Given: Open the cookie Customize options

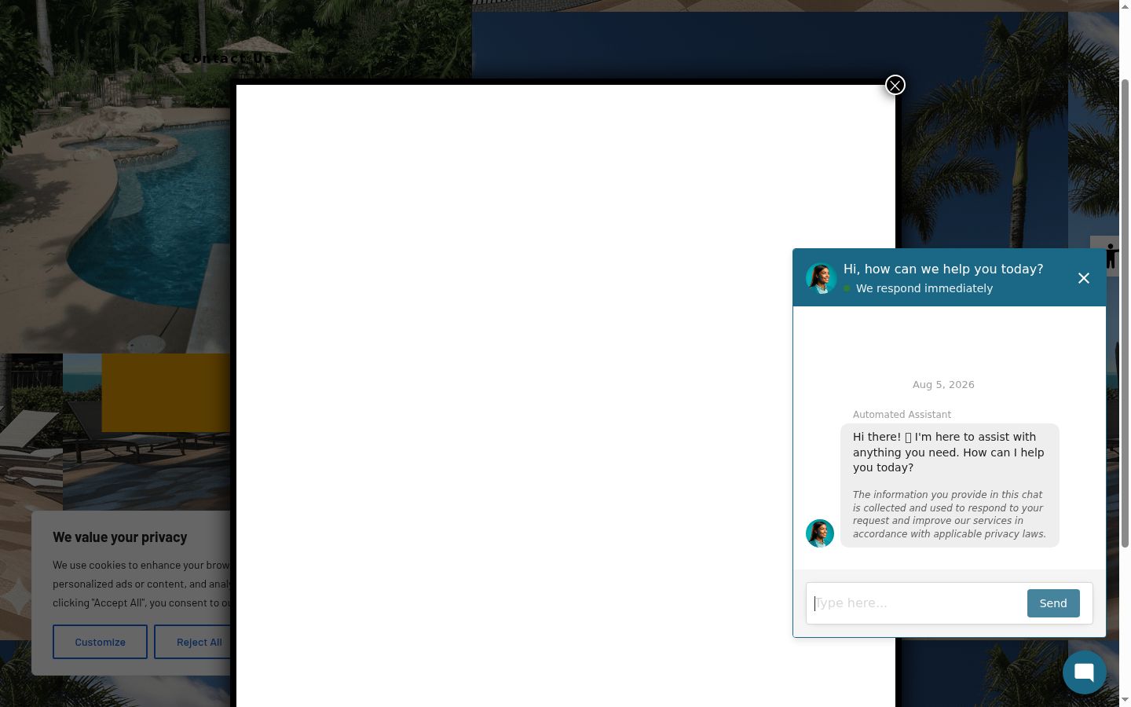Looking at the screenshot, I should pos(100,642).
